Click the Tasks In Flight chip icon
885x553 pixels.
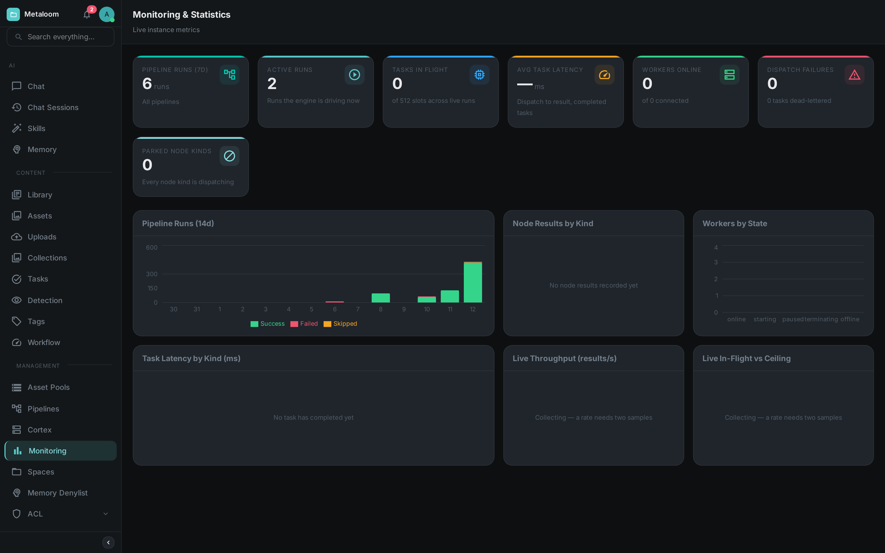coord(480,75)
